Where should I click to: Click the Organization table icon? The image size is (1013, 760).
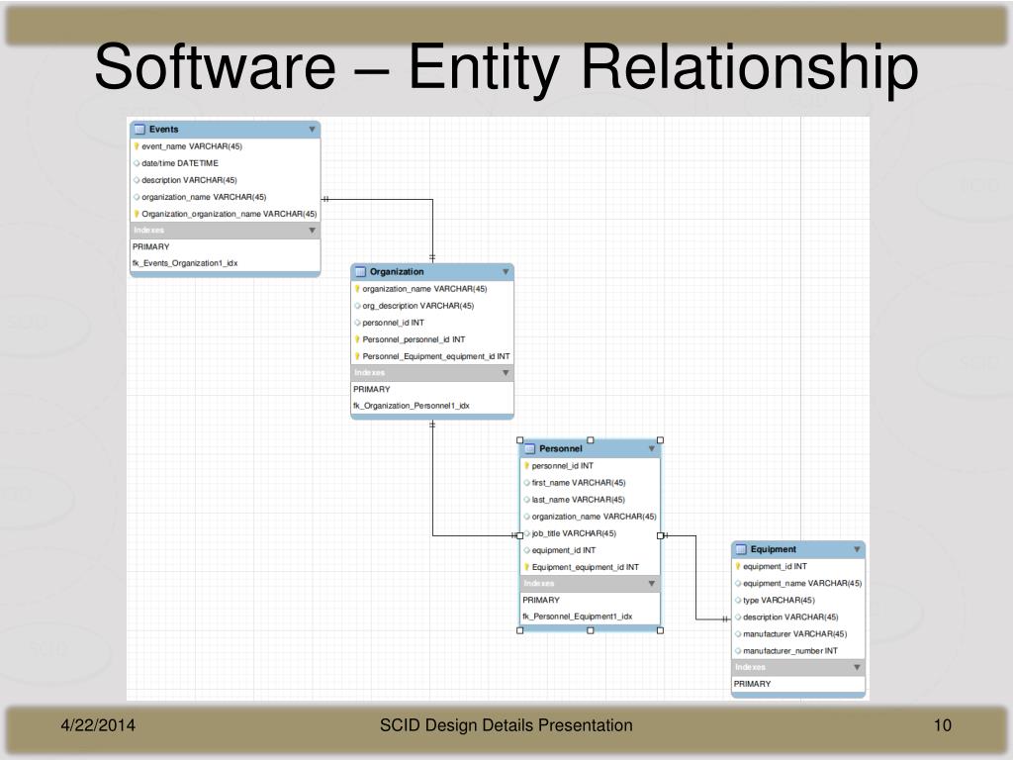360,271
